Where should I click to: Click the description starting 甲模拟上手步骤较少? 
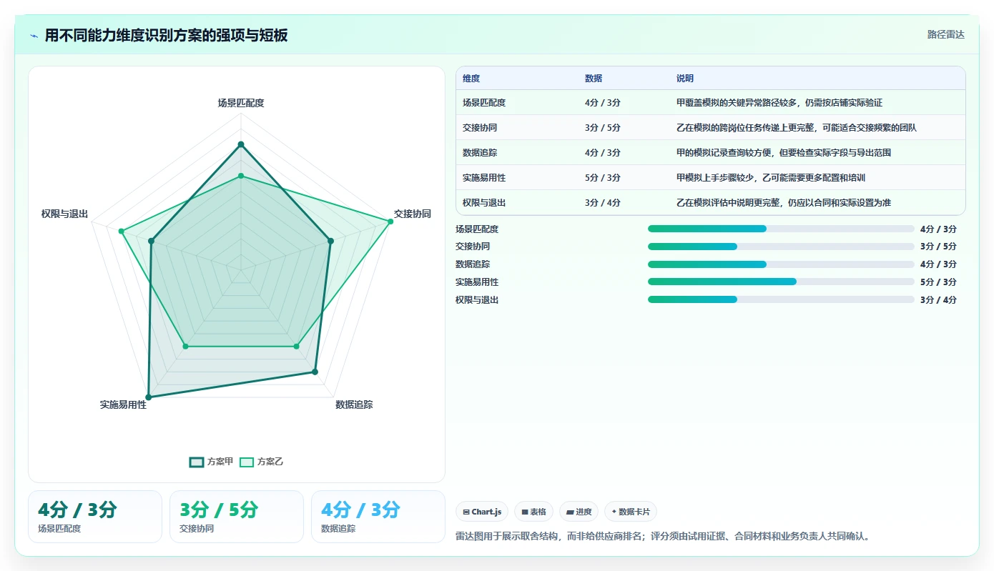click(771, 178)
